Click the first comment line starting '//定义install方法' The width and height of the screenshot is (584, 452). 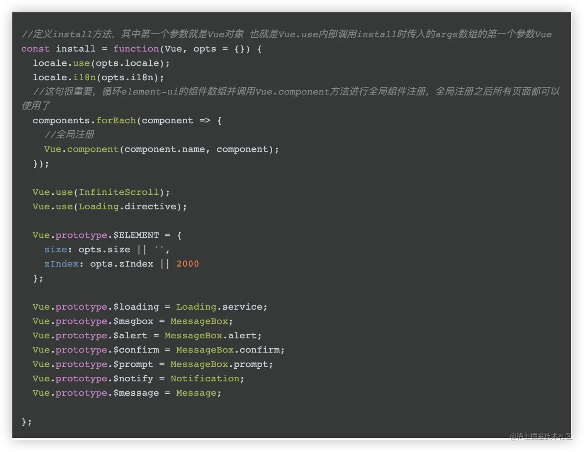(287, 34)
